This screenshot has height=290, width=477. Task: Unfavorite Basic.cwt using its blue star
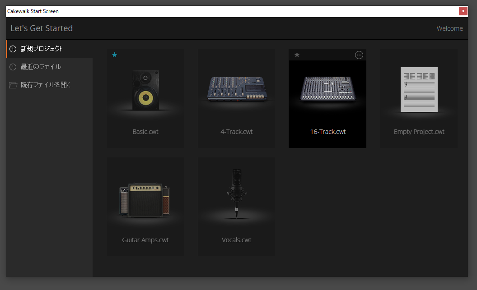(x=114, y=55)
